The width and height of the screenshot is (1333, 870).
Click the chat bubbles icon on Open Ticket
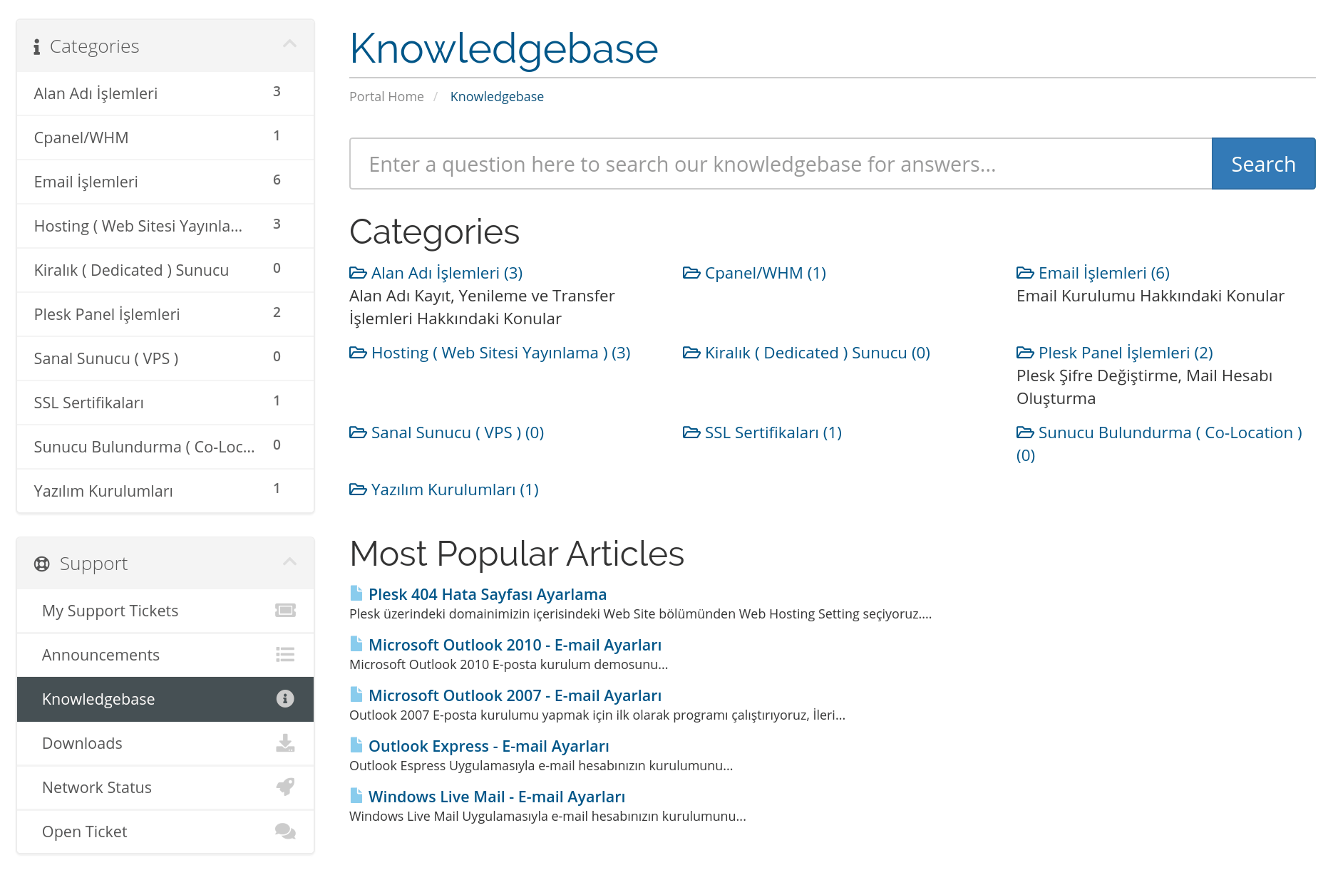pyautogui.click(x=285, y=832)
